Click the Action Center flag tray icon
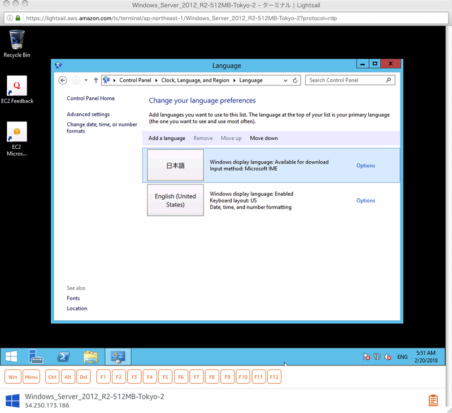The height and width of the screenshot is (413, 452). 366,357
